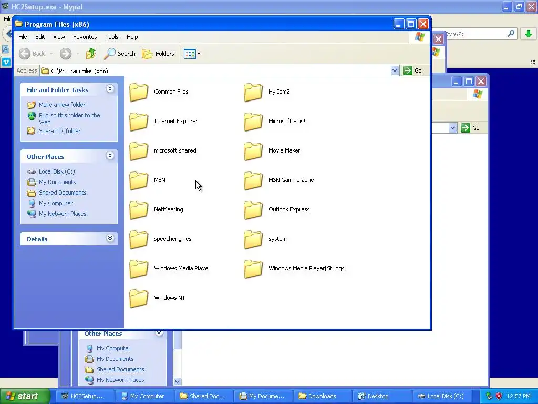The image size is (538, 404).
Task: Open the Views dropdown button
Action: pyautogui.click(x=192, y=54)
